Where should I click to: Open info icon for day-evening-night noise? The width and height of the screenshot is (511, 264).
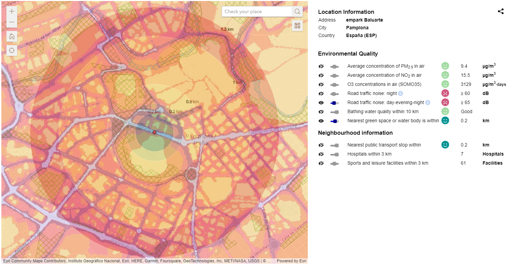(x=428, y=103)
